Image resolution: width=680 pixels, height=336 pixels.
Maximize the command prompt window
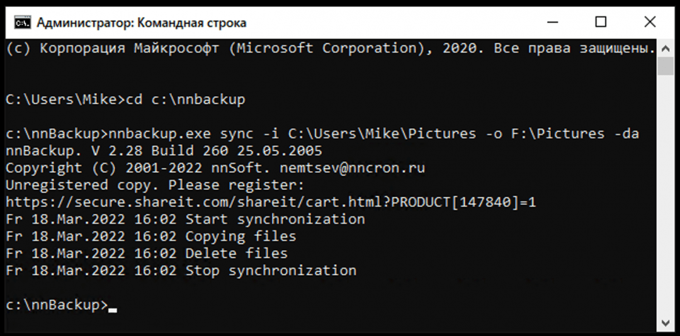click(601, 23)
